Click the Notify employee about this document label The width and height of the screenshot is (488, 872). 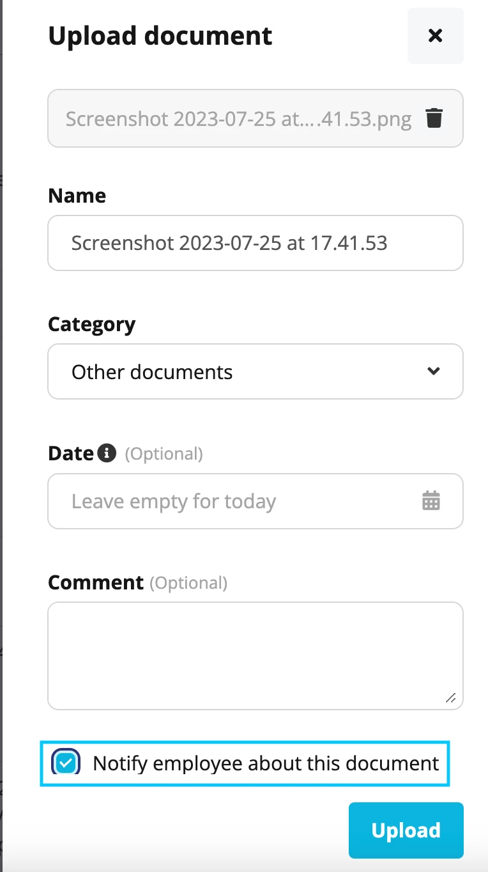click(x=266, y=763)
